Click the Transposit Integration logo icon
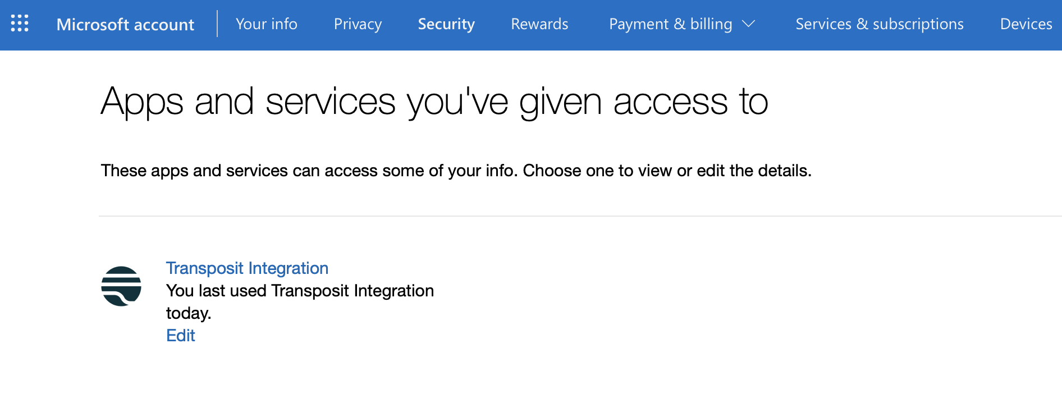1062x412 pixels. point(121,286)
